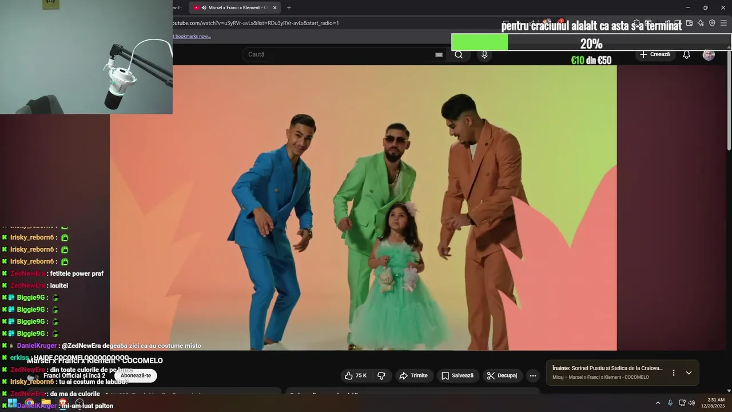Dislike the video
The image size is (732, 412).
pos(381,375)
